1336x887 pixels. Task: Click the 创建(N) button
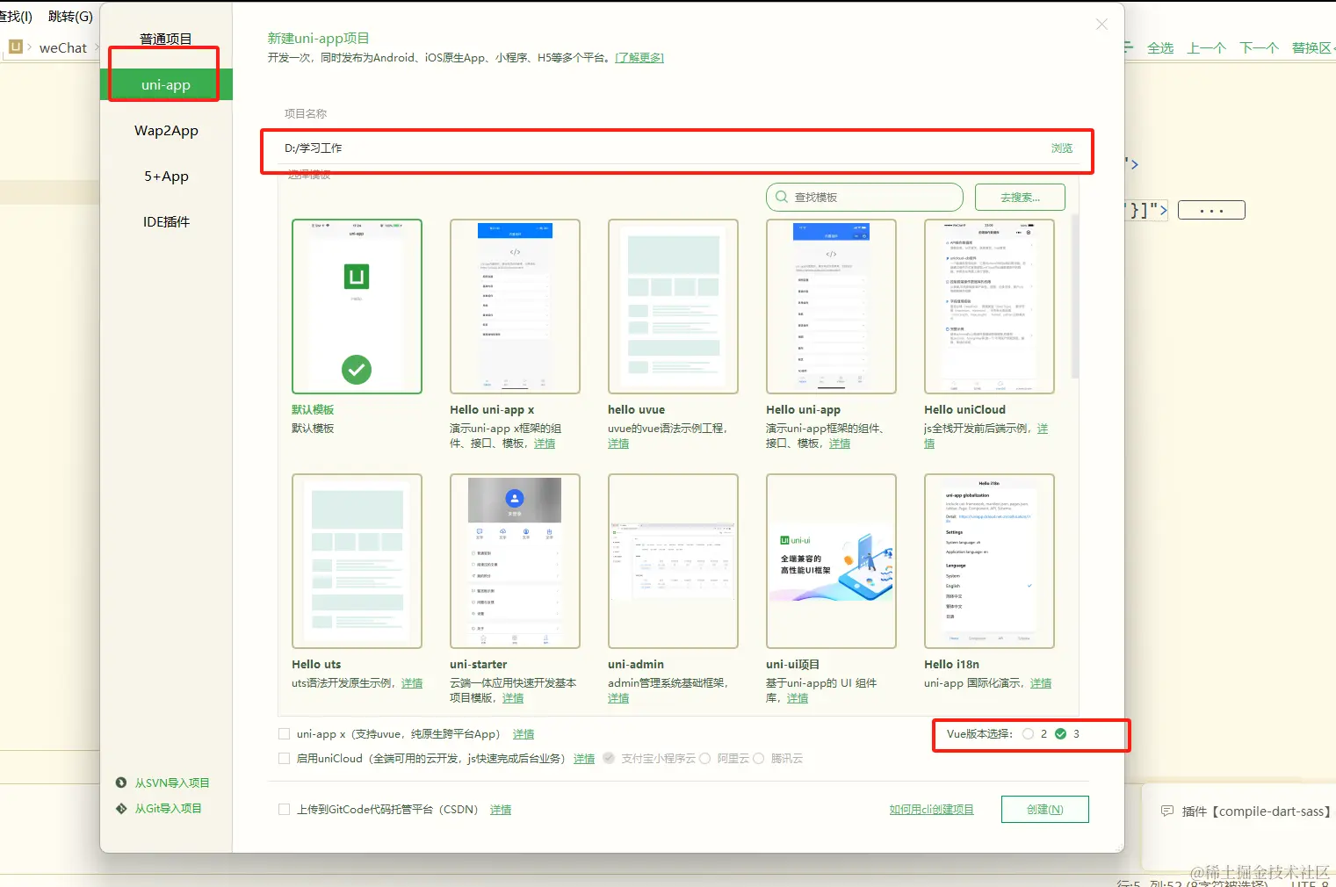pos(1045,810)
